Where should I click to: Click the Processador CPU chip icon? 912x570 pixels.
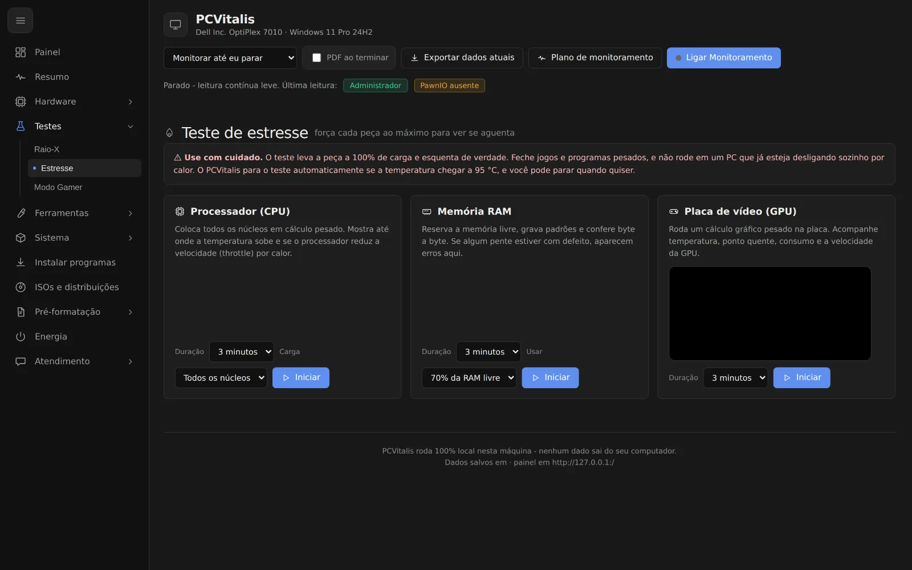pos(180,211)
